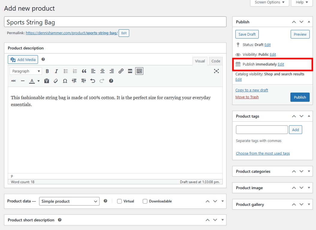Image resolution: width=316 pixels, height=230 pixels.
Task: Select the Visual editor tab
Action: click(200, 61)
